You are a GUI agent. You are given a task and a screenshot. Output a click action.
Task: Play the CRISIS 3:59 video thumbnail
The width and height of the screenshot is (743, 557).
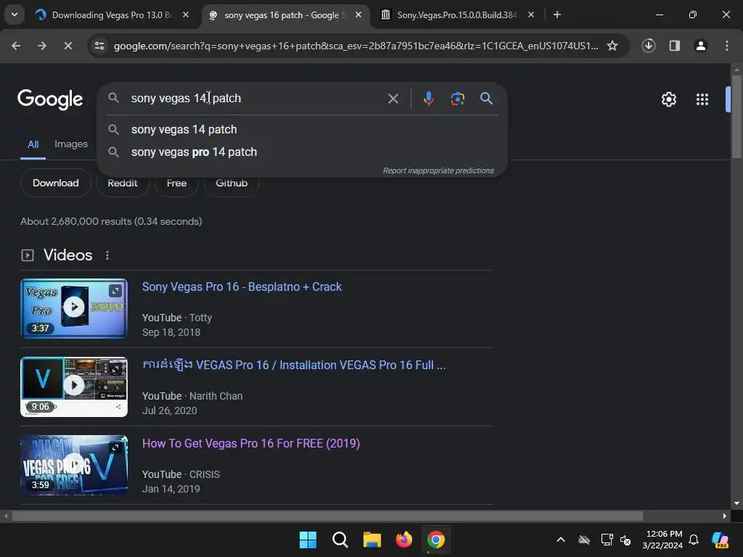[x=74, y=465]
